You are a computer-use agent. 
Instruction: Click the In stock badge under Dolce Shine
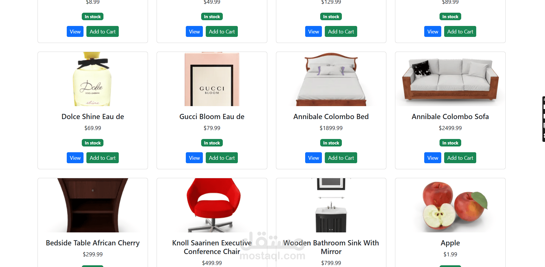pos(93,143)
